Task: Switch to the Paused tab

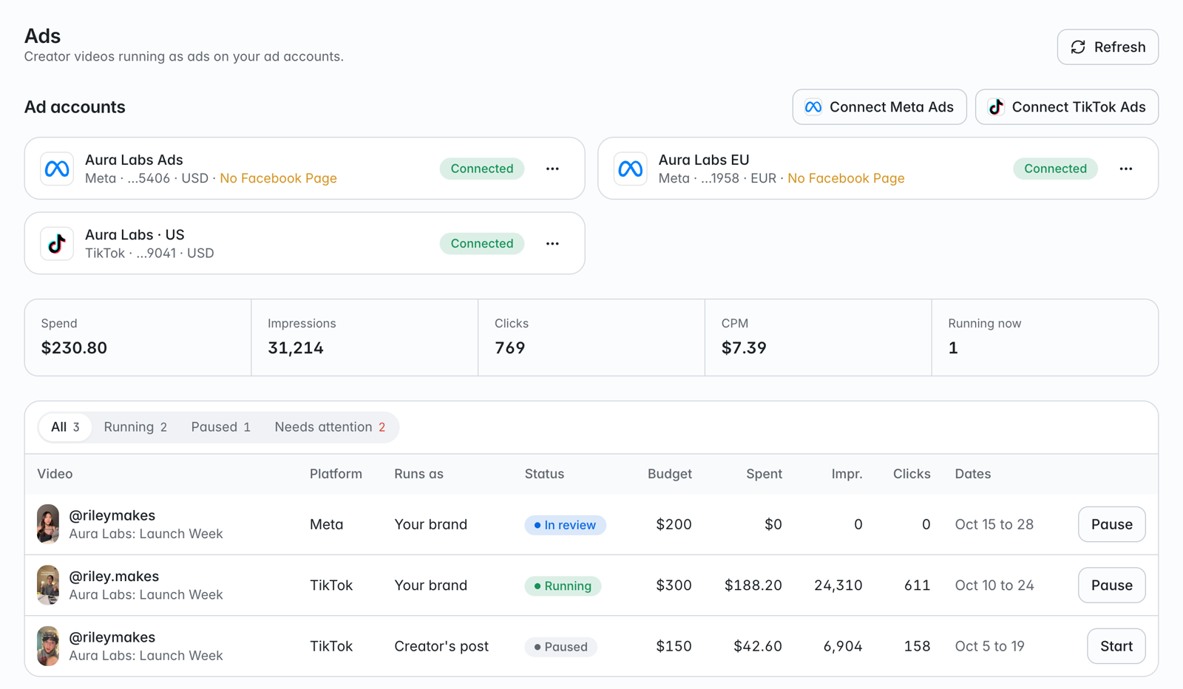Action: point(220,427)
